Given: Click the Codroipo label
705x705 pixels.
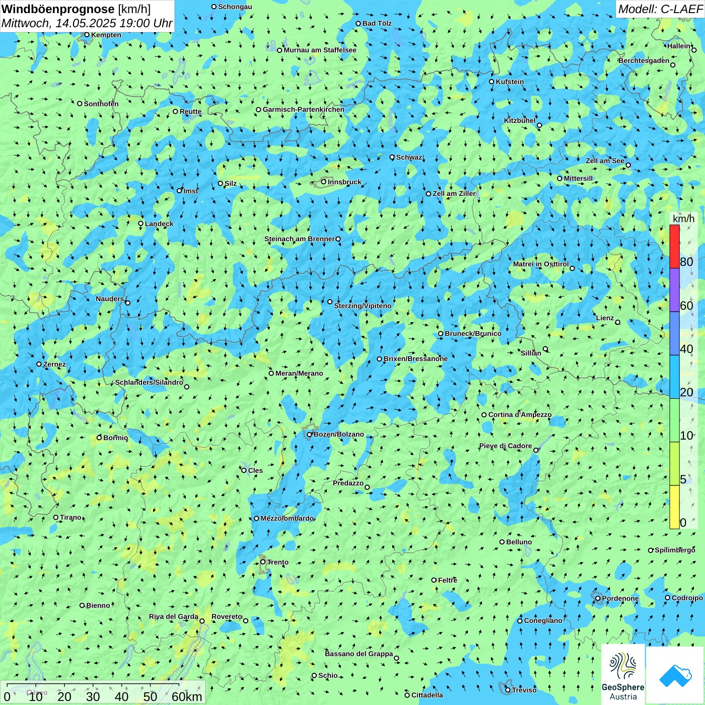Looking at the screenshot, I should [x=687, y=598].
